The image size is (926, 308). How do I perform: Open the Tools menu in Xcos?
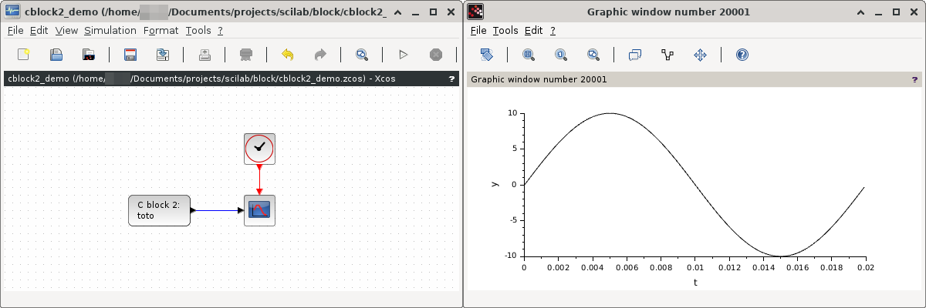(x=198, y=30)
